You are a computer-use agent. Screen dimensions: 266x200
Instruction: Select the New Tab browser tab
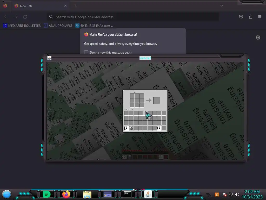click(41, 6)
